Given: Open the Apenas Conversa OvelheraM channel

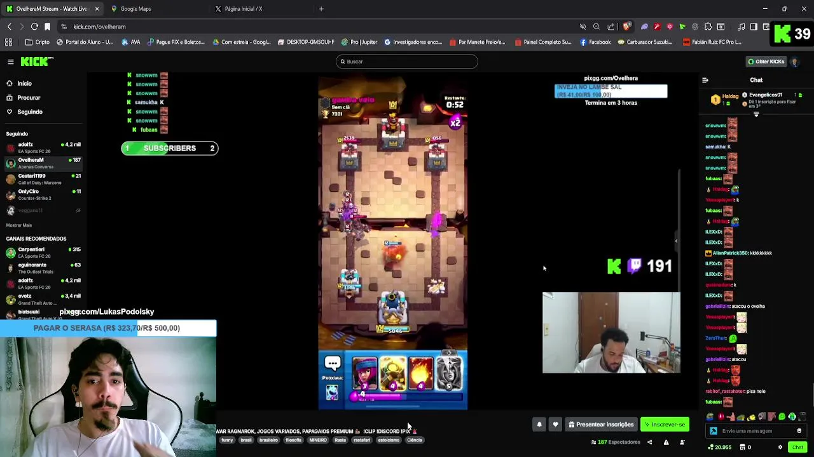Looking at the screenshot, I should click(x=43, y=163).
